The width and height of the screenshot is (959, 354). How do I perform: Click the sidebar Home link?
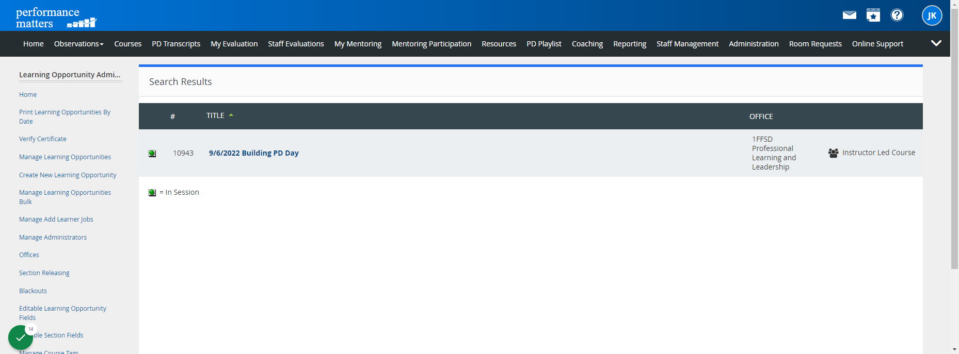click(28, 94)
